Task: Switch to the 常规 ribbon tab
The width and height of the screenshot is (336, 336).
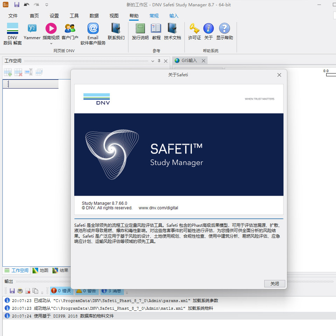Action: point(154,16)
